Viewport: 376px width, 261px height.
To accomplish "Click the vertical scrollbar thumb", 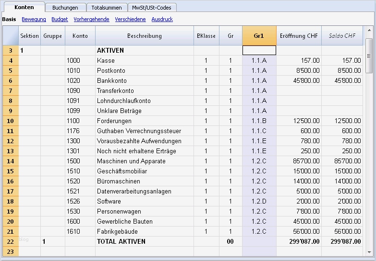I will click(x=369, y=55).
